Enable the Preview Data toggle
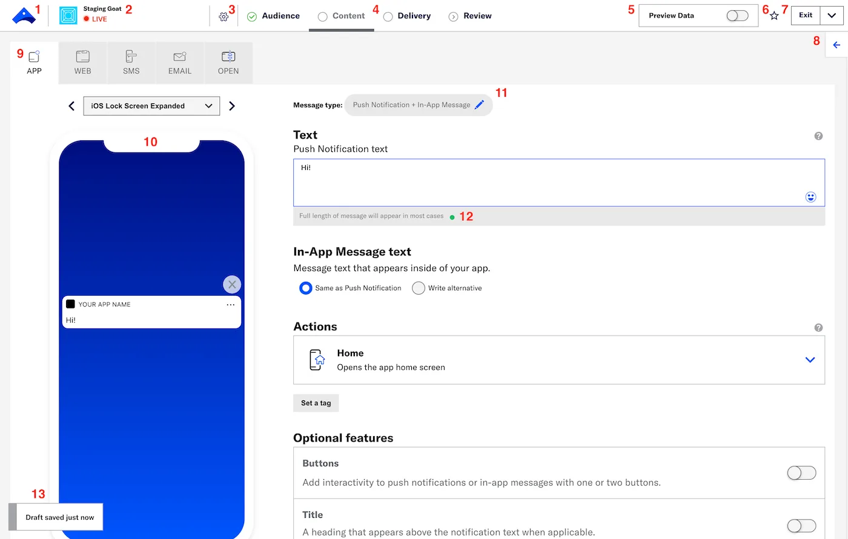 pos(737,15)
